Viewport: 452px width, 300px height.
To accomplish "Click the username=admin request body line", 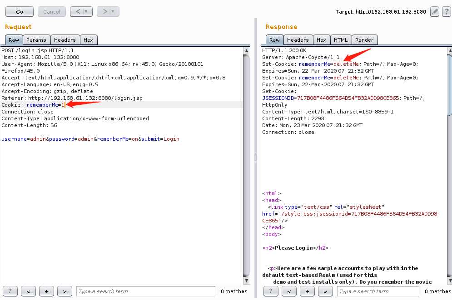I will pos(90,139).
